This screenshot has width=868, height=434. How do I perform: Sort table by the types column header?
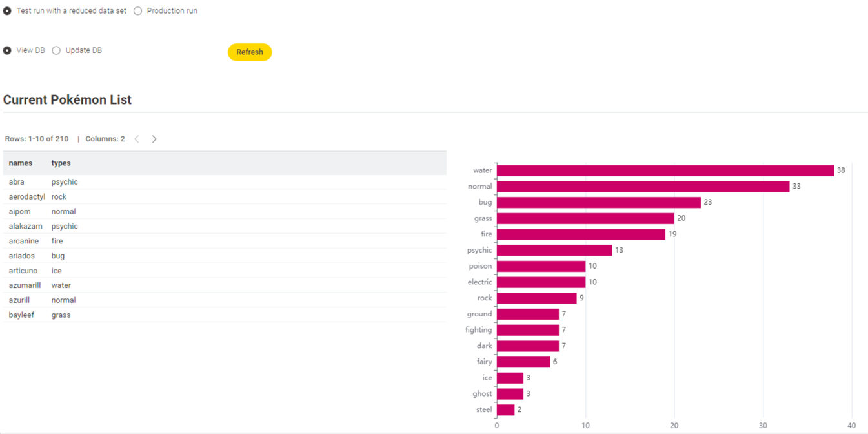[61, 163]
